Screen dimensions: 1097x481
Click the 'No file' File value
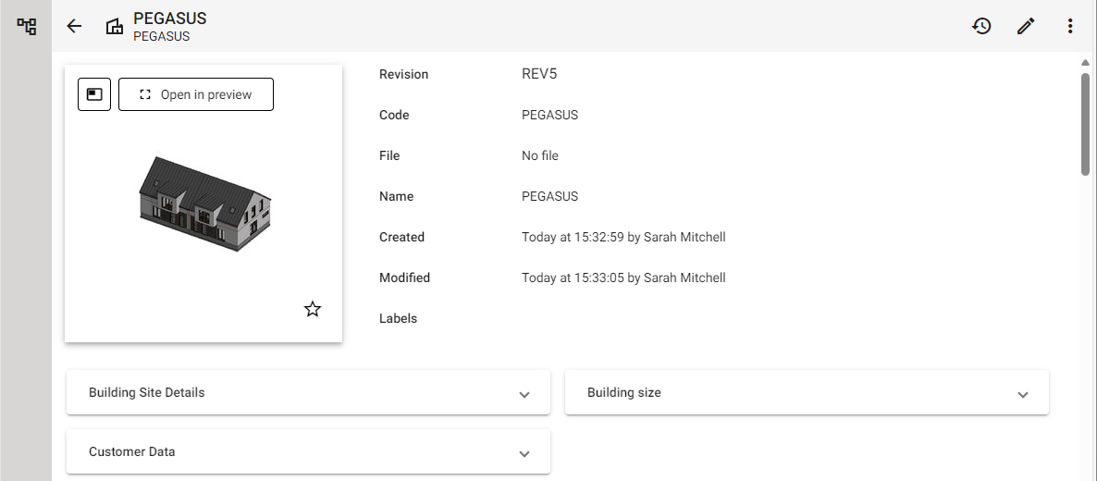click(x=540, y=155)
